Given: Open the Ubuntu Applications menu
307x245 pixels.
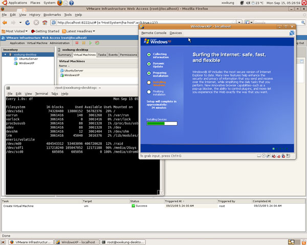Looking at the screenshot, I should 14,3.
